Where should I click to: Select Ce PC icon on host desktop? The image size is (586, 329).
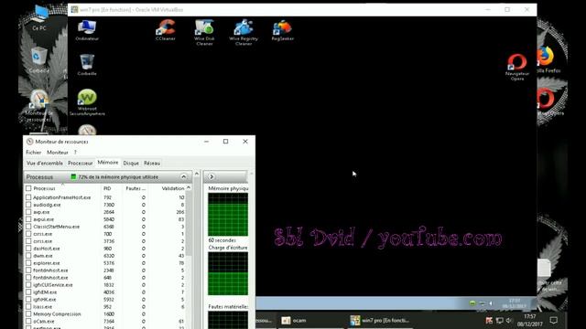coord(39,17)
